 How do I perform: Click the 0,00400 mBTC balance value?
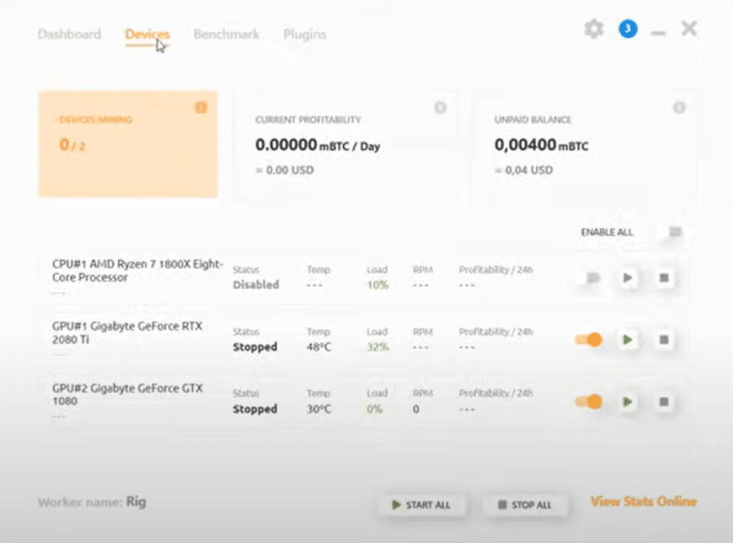coord(542,145)
